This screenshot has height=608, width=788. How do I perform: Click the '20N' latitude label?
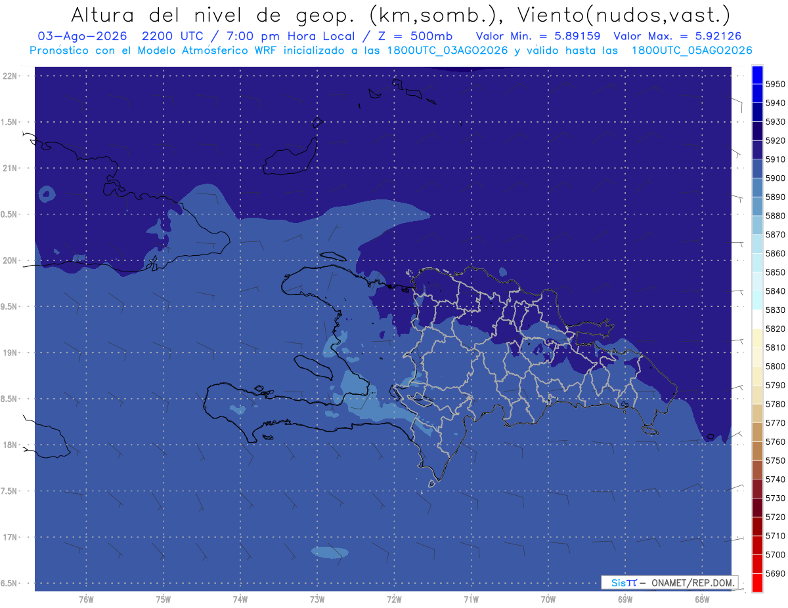click(11, 260)
